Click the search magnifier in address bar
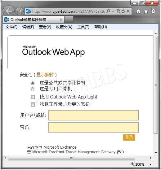The width and height of the screenshot is (161, 170). pos(108,11)
